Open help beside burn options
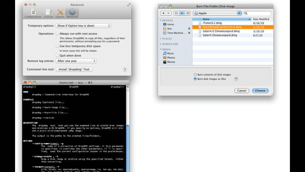 coord(236,79)
